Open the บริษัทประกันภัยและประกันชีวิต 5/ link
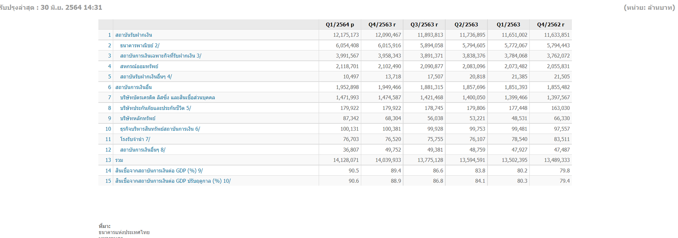Screen dimensions: 678x238 (x=155, y=108)
